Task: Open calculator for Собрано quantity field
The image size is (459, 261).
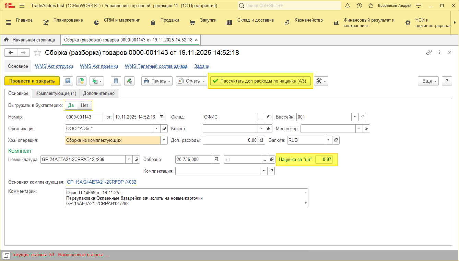Action: 216,159
